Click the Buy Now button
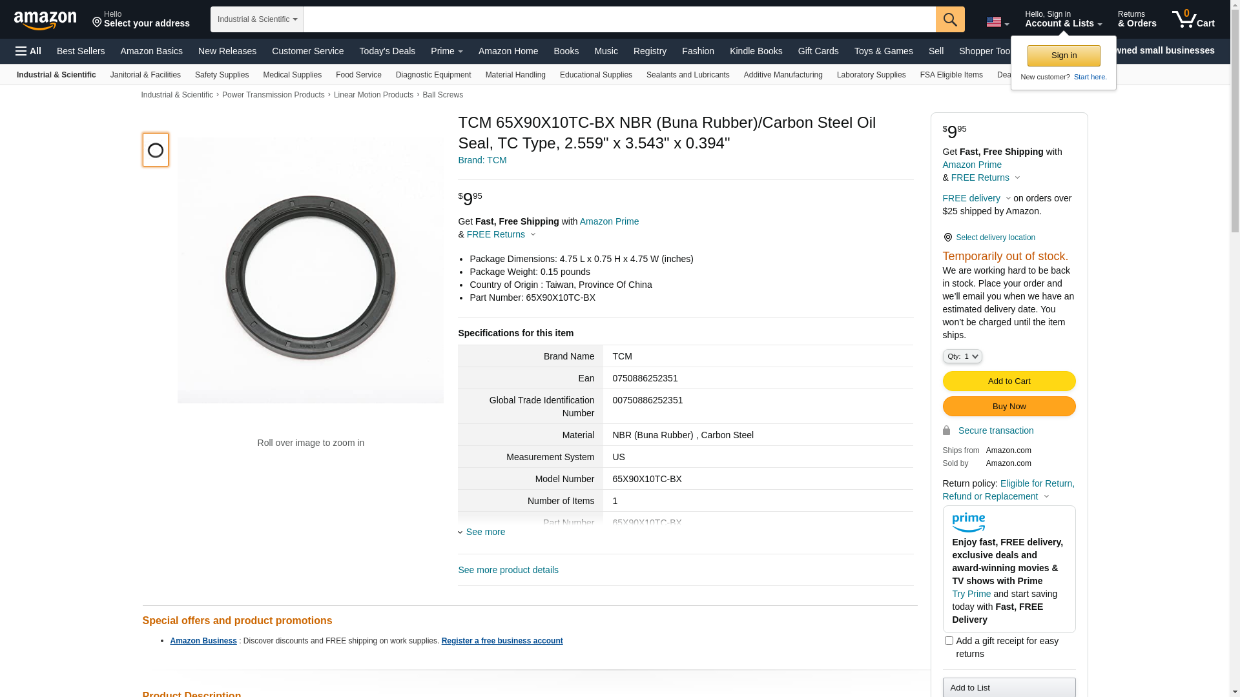Image resolution: width=1240 pixels, height=697 pixels. [x=1009, y=406]
